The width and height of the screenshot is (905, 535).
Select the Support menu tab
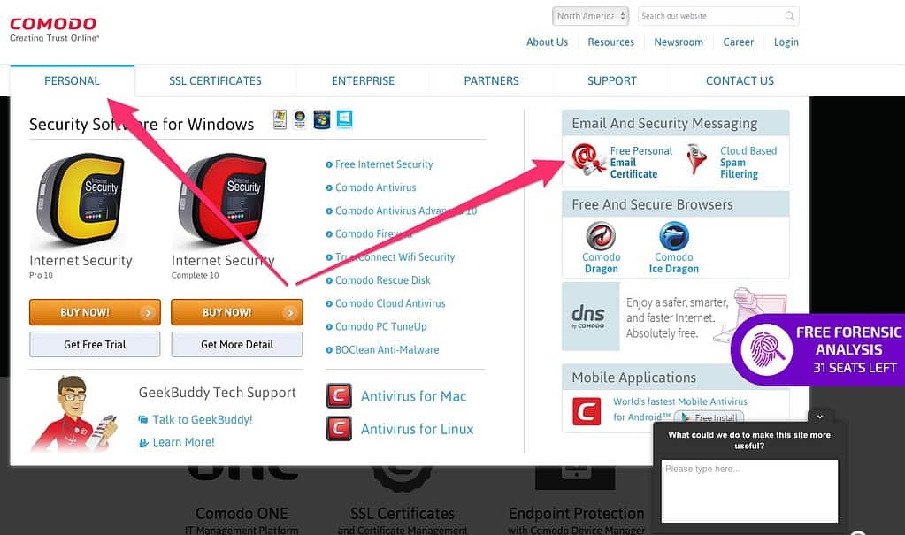pyautogui.click(x=612, y=80)
